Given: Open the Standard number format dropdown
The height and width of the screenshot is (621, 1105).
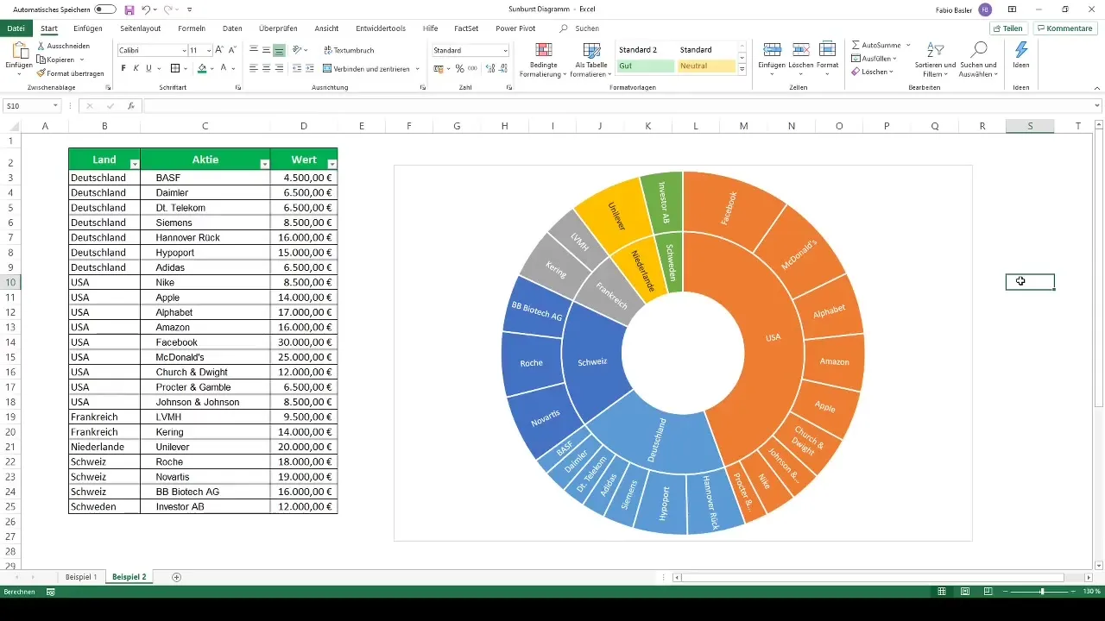Looking at the screenshot, I should point(505,51).
